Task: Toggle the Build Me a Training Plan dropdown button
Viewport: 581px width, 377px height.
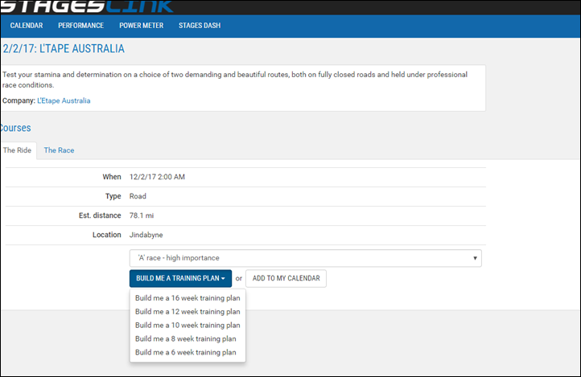Action: coord(180,278)
